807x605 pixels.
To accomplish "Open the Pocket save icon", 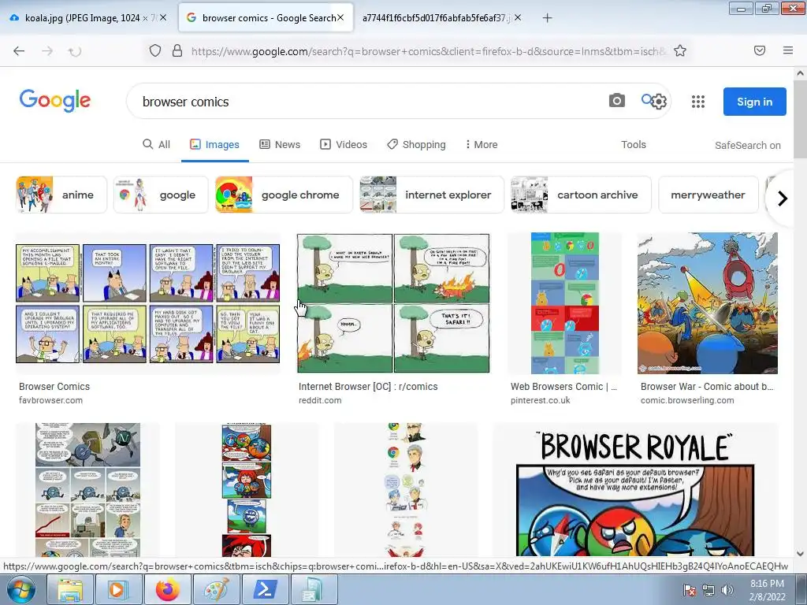I will pyautogui.click(x=760, y=50).
